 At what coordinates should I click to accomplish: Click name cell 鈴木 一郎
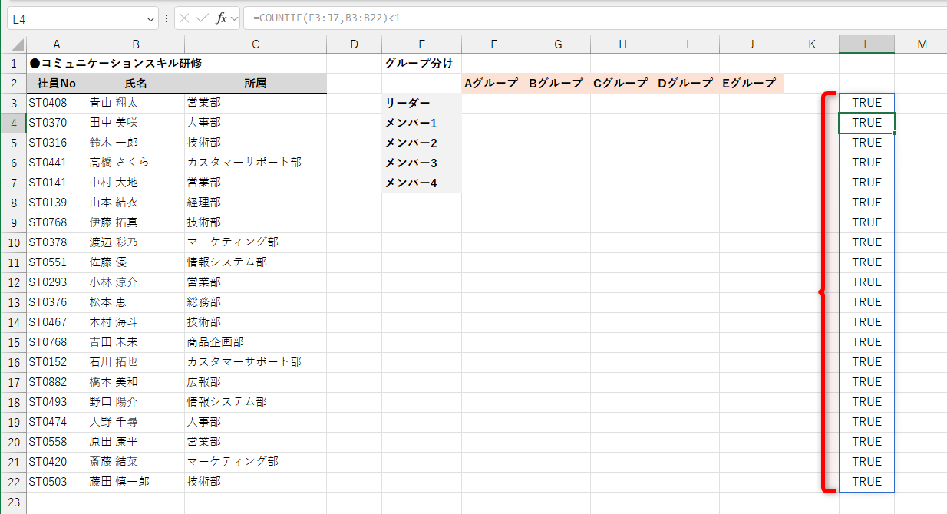[x=136, y=143]
